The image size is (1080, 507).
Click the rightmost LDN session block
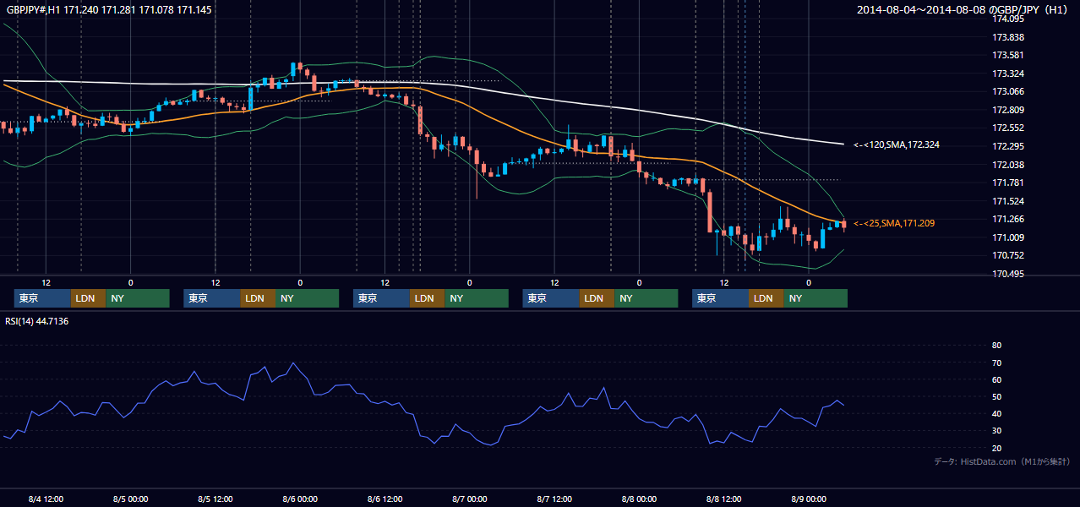coord(766,298)
